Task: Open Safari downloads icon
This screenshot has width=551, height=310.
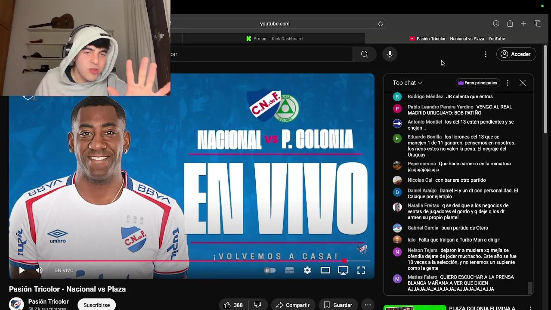Action: point(496,23)
